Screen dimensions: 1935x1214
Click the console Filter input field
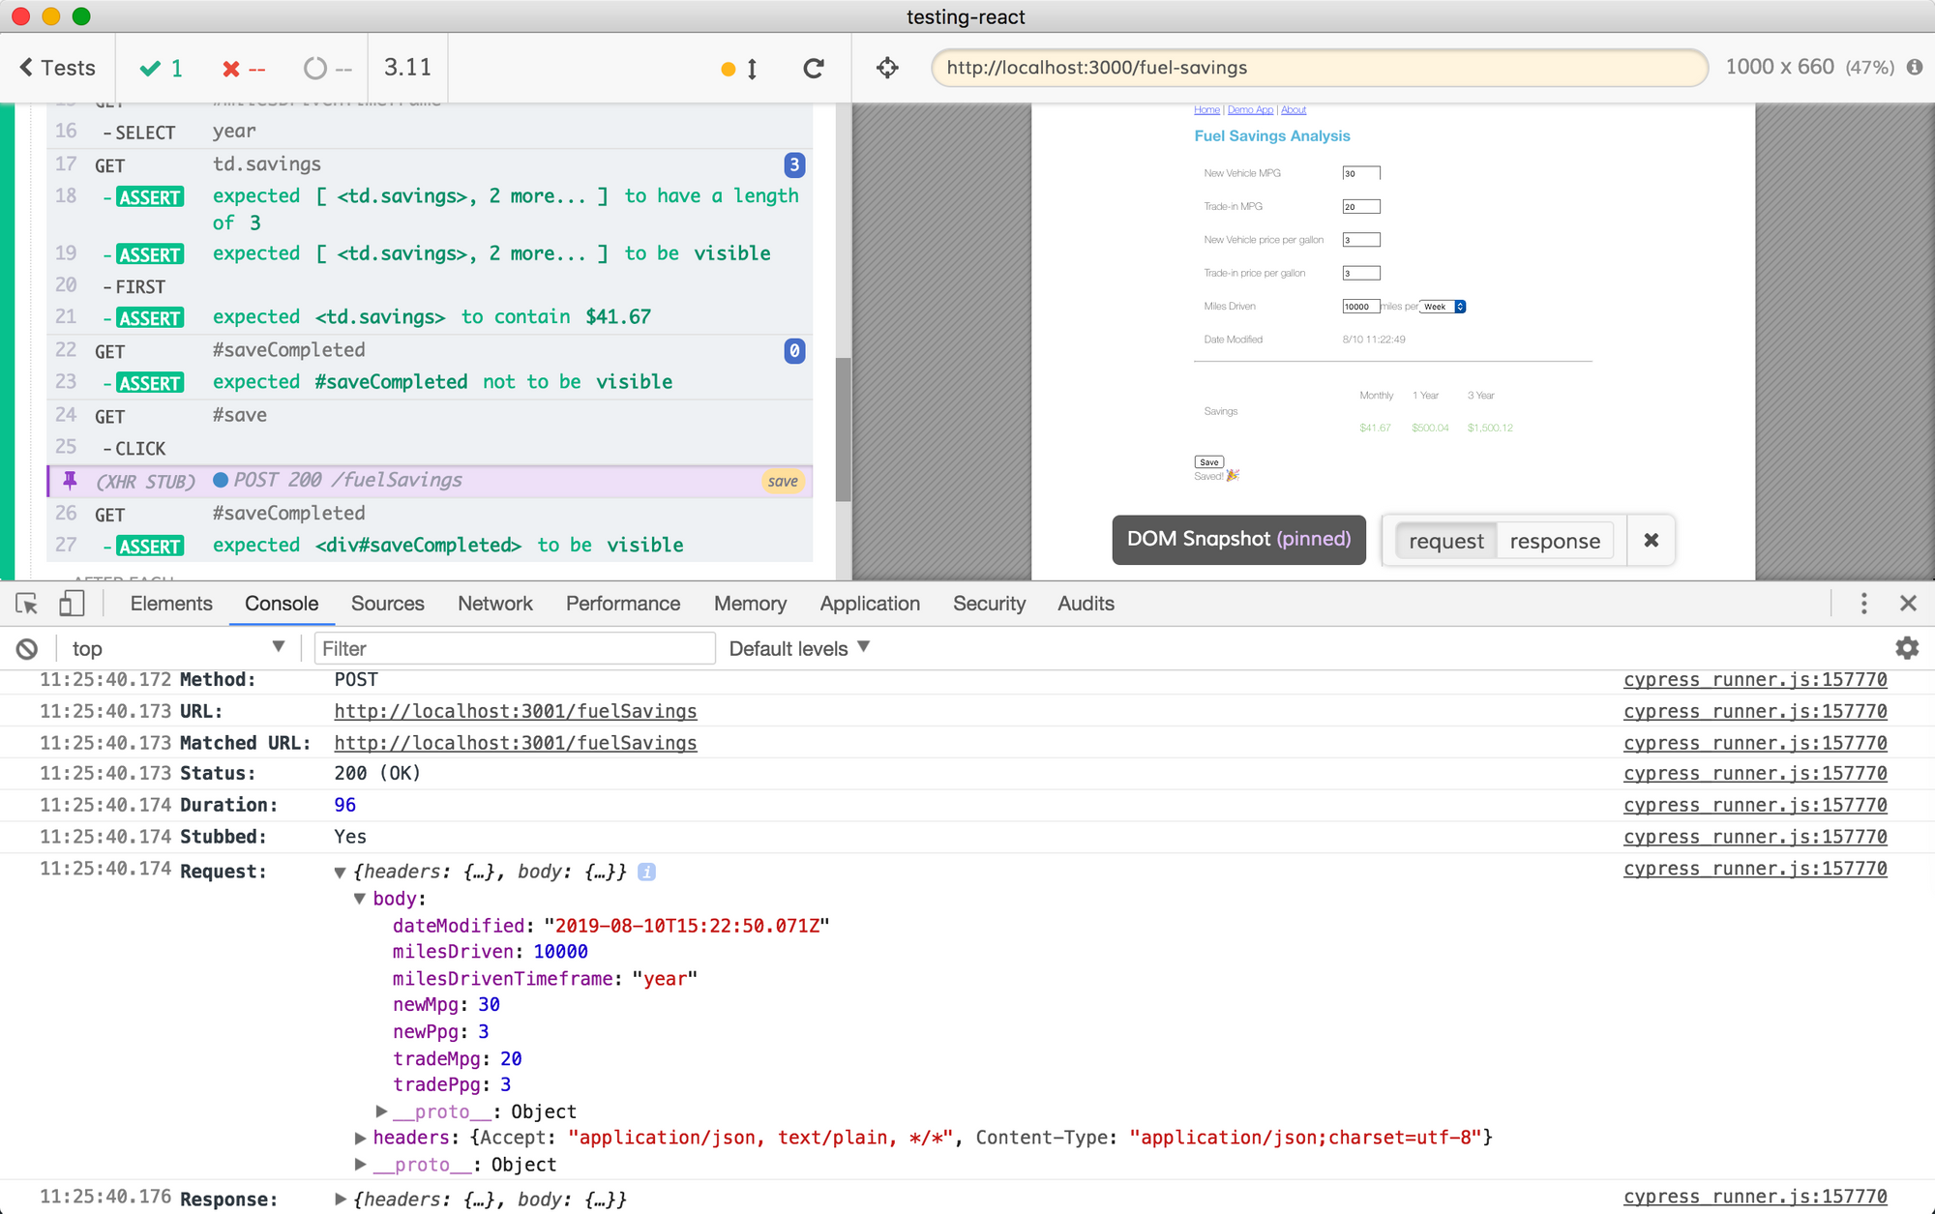click(515, 648)
